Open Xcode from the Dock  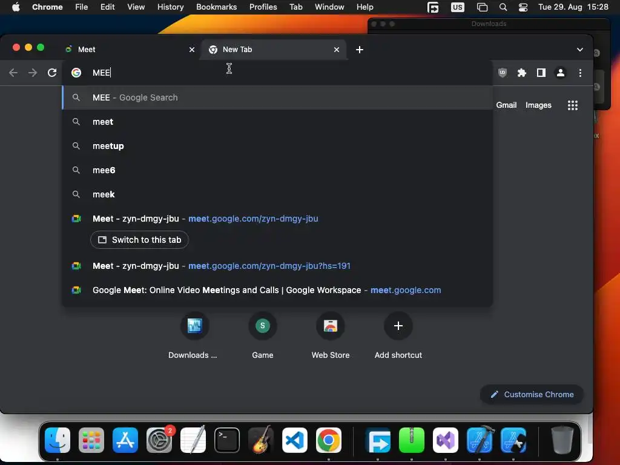480,440
